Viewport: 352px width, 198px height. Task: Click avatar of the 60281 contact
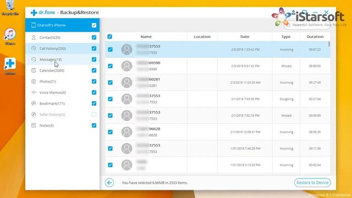[127, 82]
